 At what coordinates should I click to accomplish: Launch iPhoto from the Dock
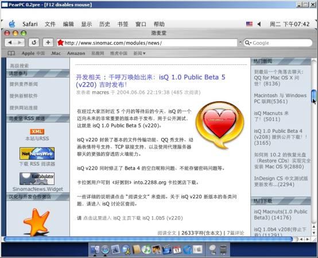click(x=156, y=249)
